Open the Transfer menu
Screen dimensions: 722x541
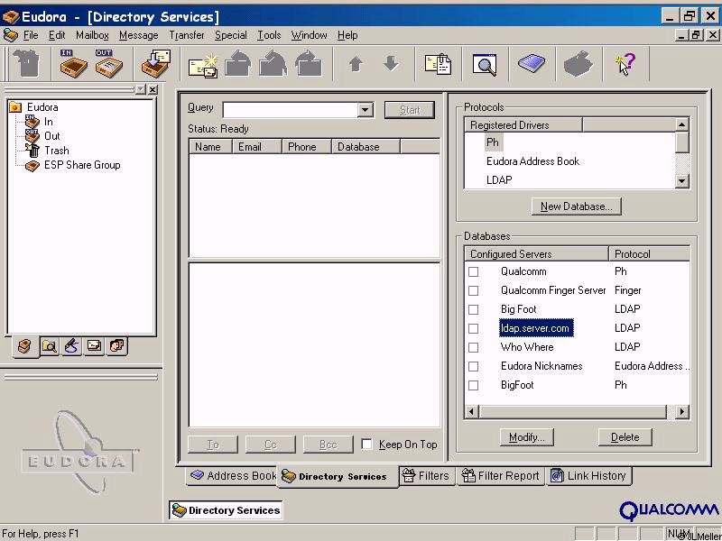tap(187, 35)
